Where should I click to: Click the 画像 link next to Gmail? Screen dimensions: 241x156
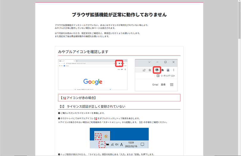pyautogui.click(x=163, y=85)
